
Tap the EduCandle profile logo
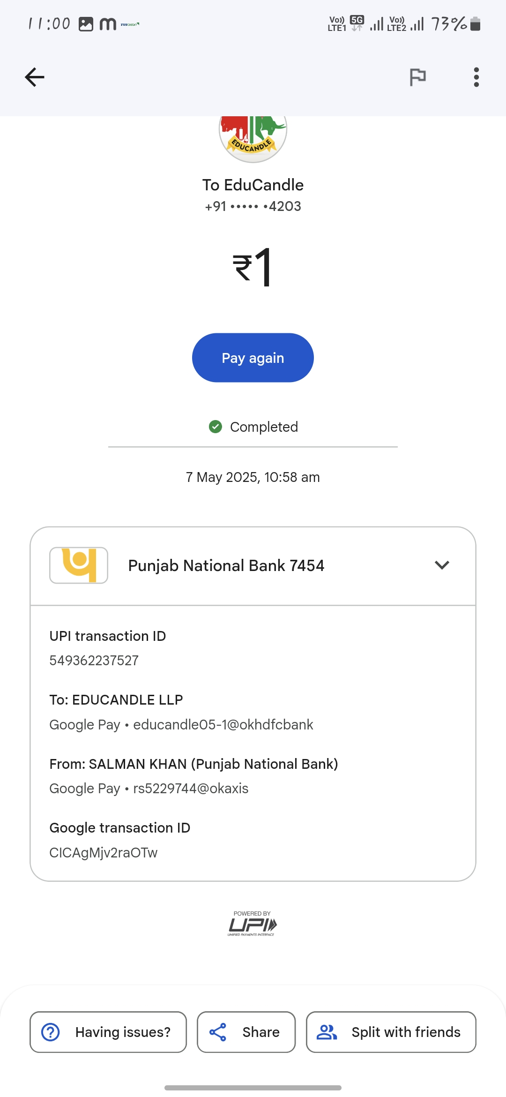click(x=253, y=137)
